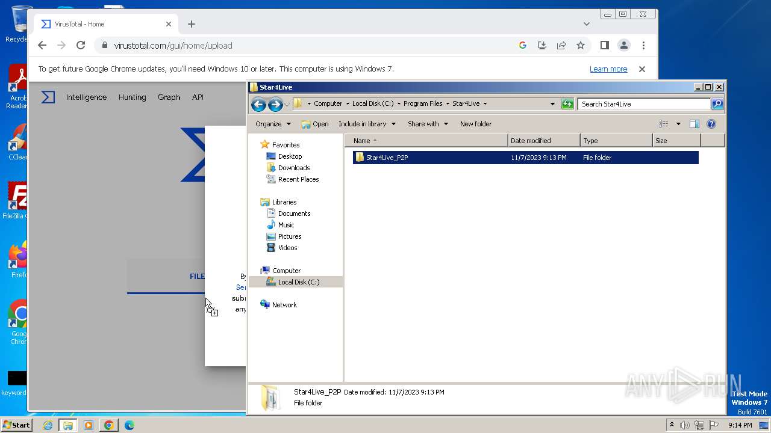Open the Share with menu

(428, 124)
